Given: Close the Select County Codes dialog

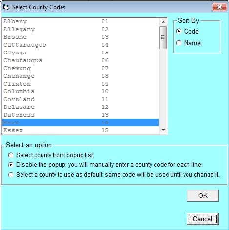Looking at the screenshot, I should (x=219, y=7).
